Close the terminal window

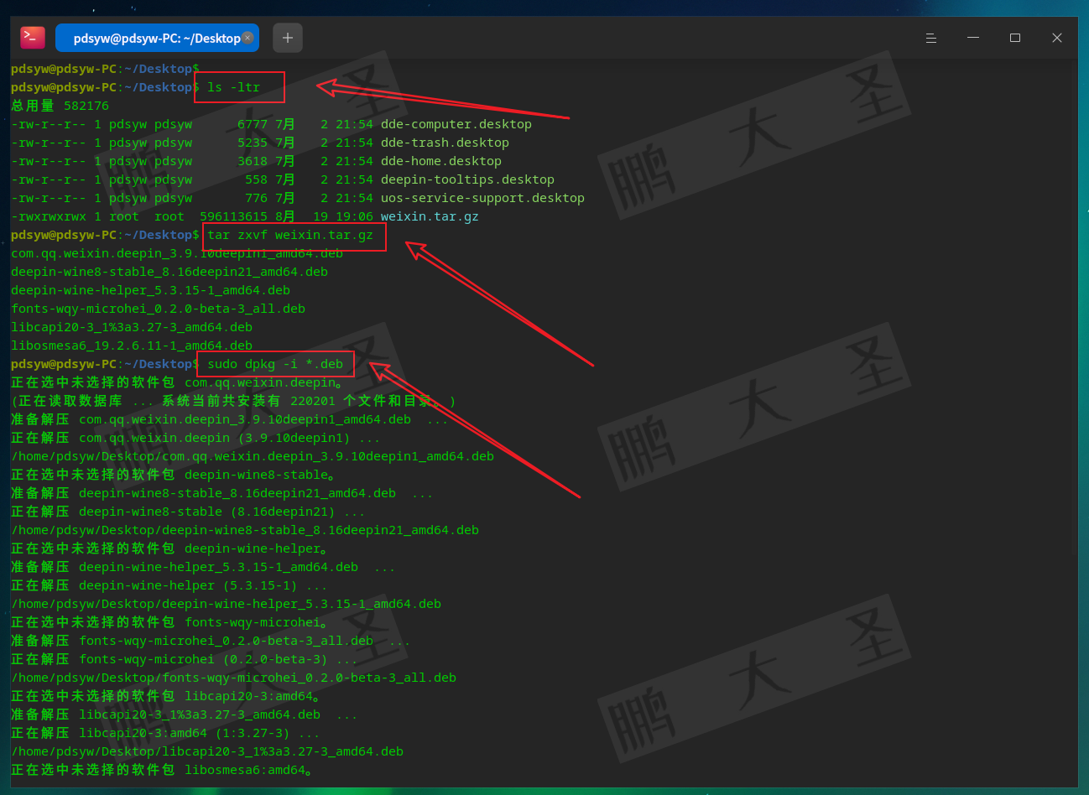point(1057,38)
